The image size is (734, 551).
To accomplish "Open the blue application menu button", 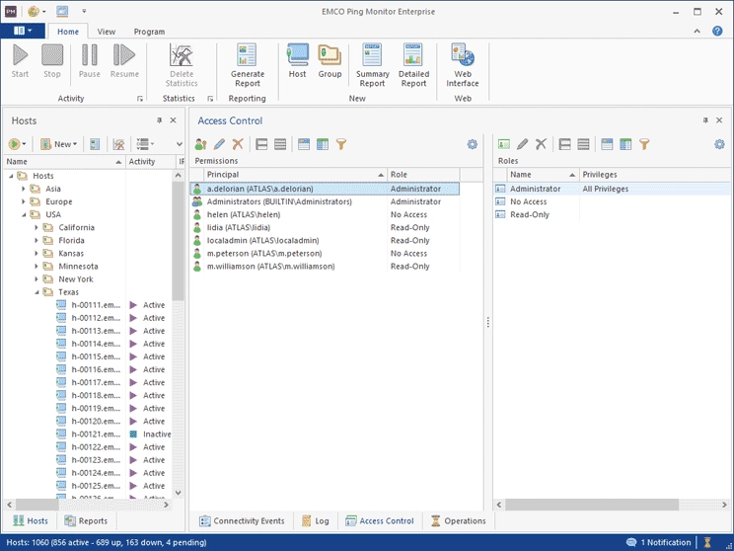I will click(23, 31).
